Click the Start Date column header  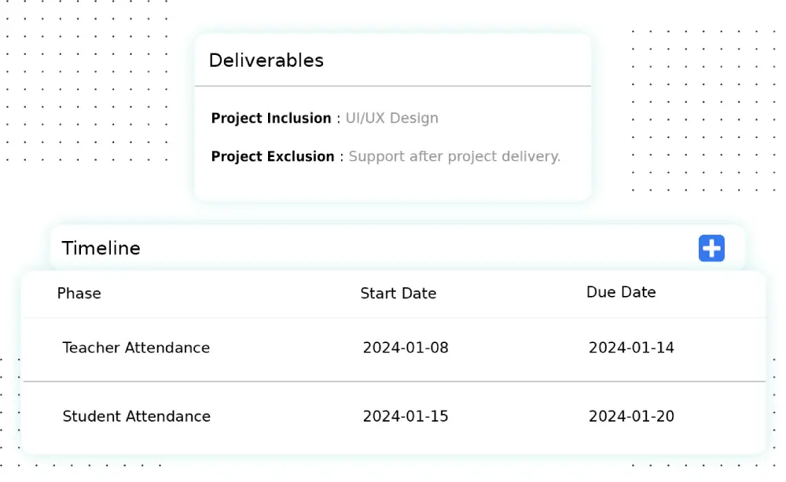tap(398, 294)
